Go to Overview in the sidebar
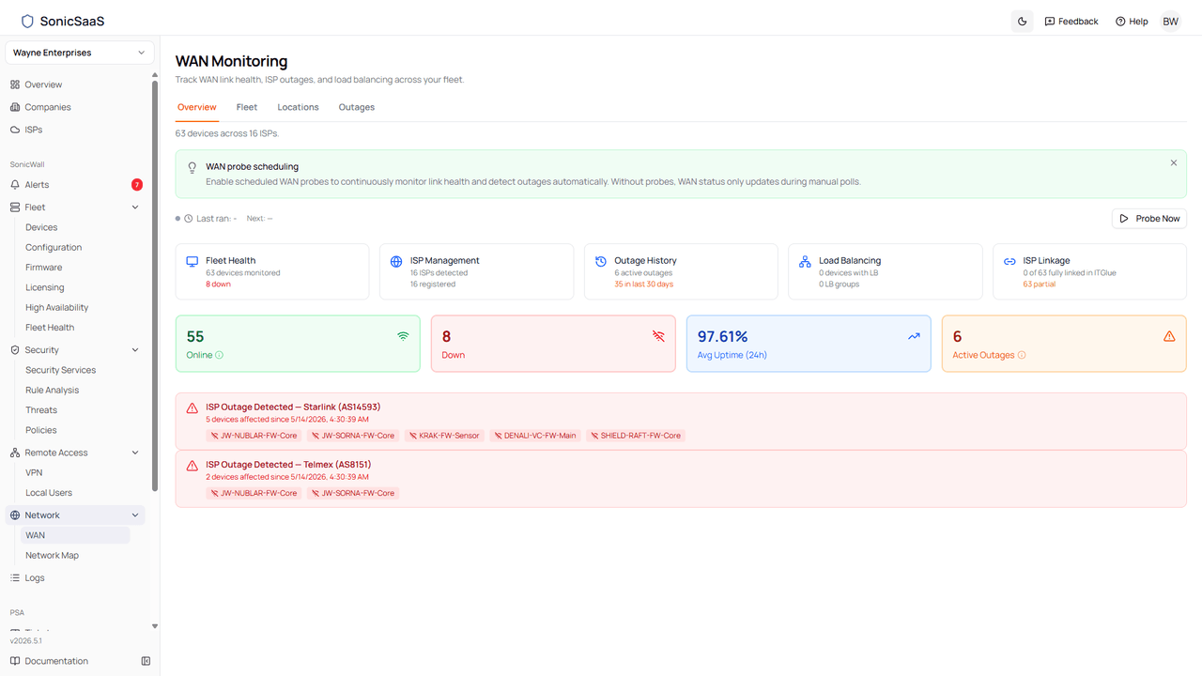1202x676 pixels. click(x=43, y=84)
